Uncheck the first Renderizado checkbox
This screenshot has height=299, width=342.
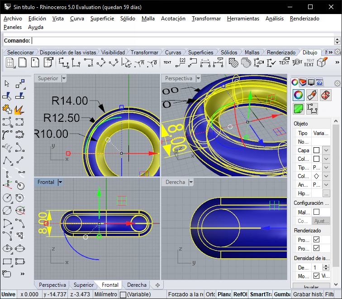tap(316, 239)
